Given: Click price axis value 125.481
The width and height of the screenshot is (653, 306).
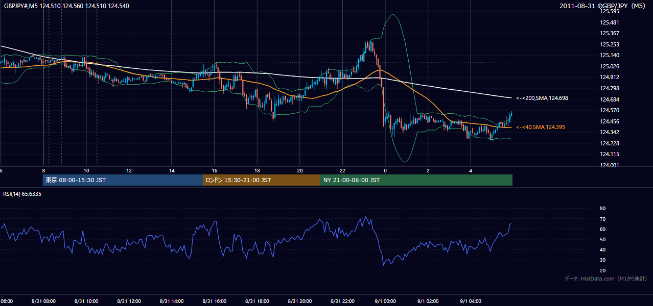Looking at the screenshot, I should (x=610, y=22).
